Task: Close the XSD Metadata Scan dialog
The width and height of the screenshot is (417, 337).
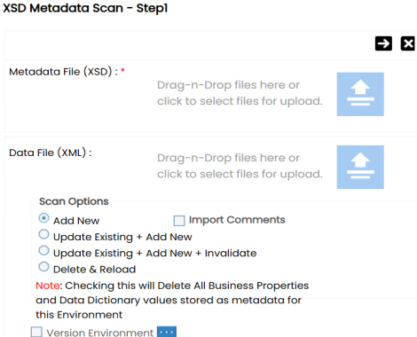Action: (407, 43)
